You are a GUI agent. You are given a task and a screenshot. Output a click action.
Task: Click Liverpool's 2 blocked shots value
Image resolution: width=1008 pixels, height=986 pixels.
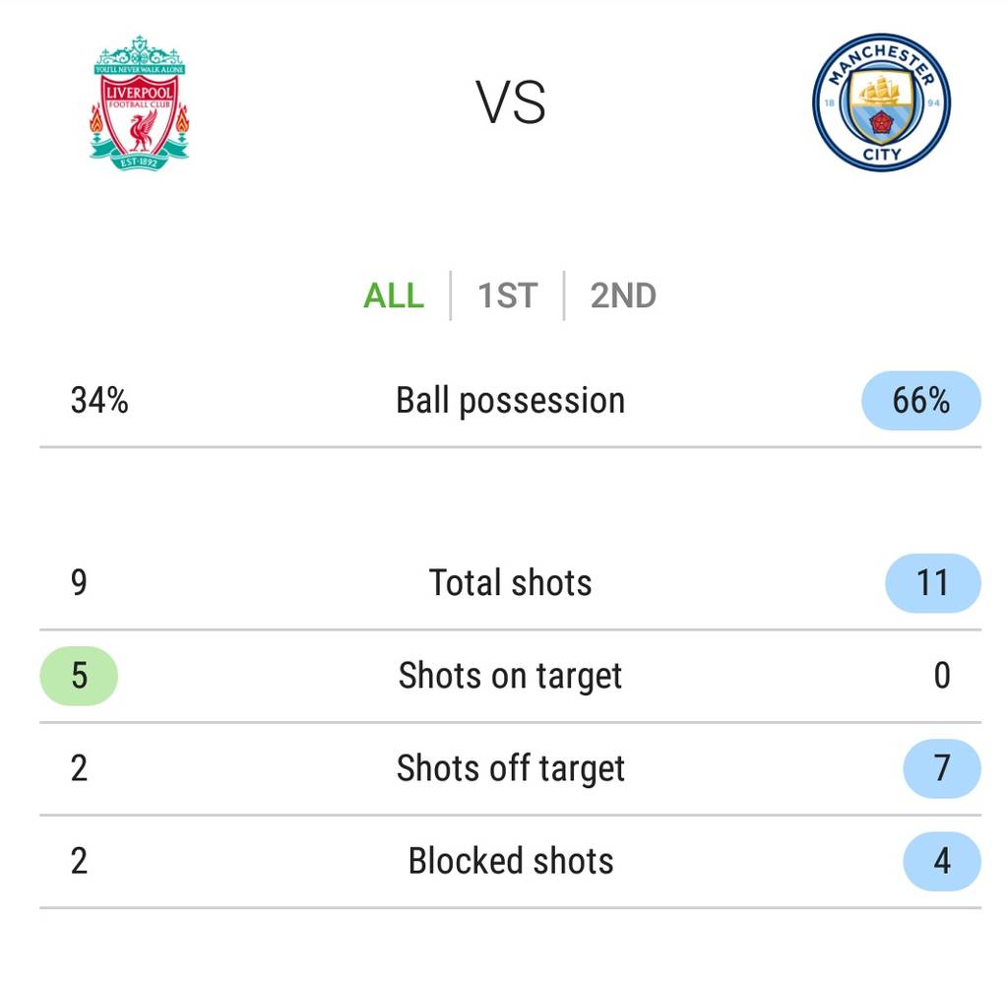point(79,861)
